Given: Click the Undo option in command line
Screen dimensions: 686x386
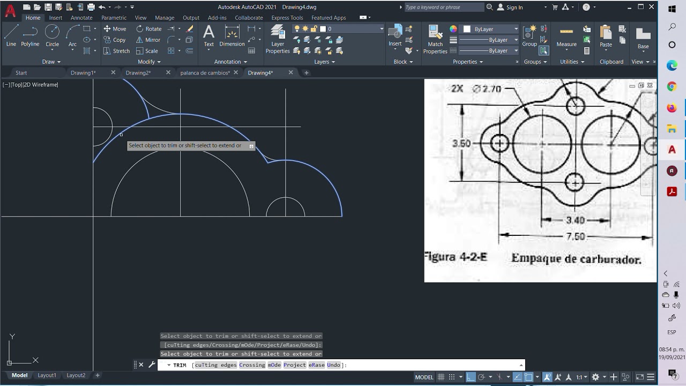Looking at the screenshot, I should pyautogui.click(x=333, y=365).
